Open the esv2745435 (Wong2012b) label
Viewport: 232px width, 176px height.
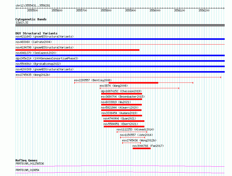(33, 75)
